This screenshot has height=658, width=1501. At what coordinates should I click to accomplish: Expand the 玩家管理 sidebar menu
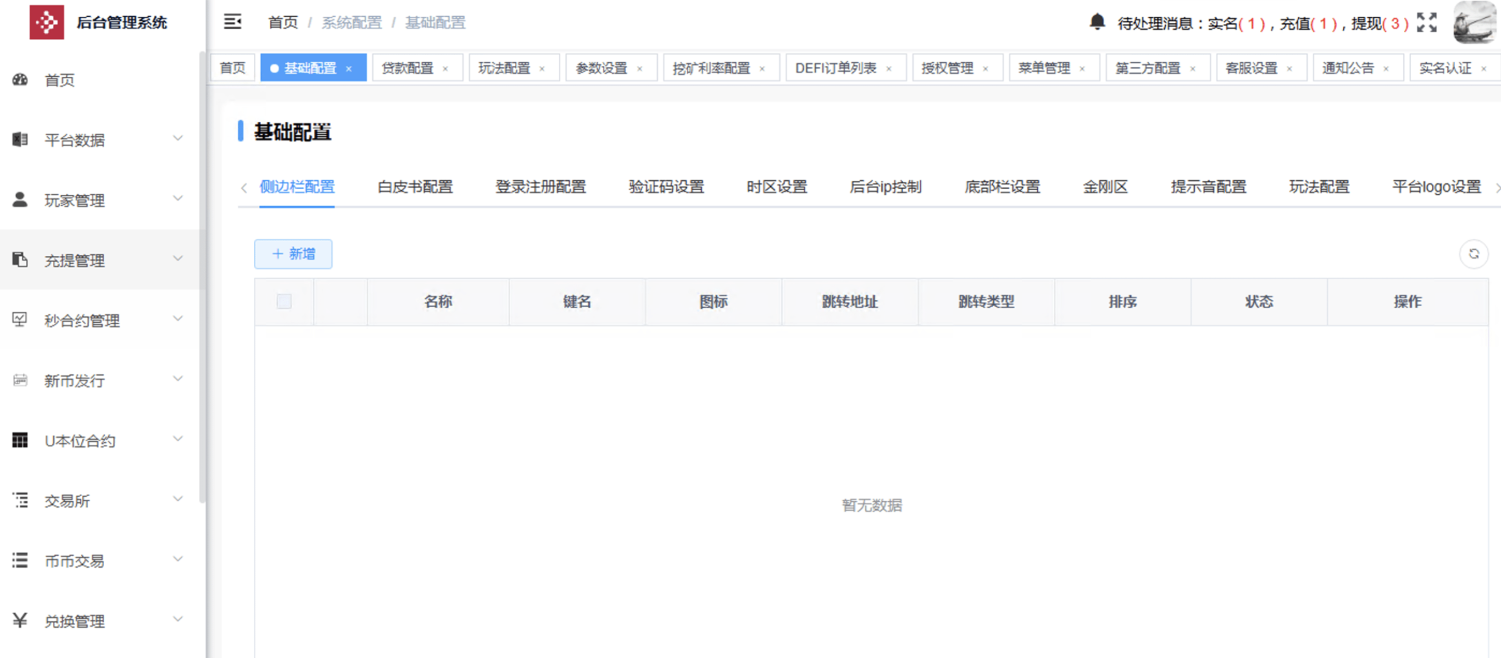pyautogui.click(x=178, y=199)
